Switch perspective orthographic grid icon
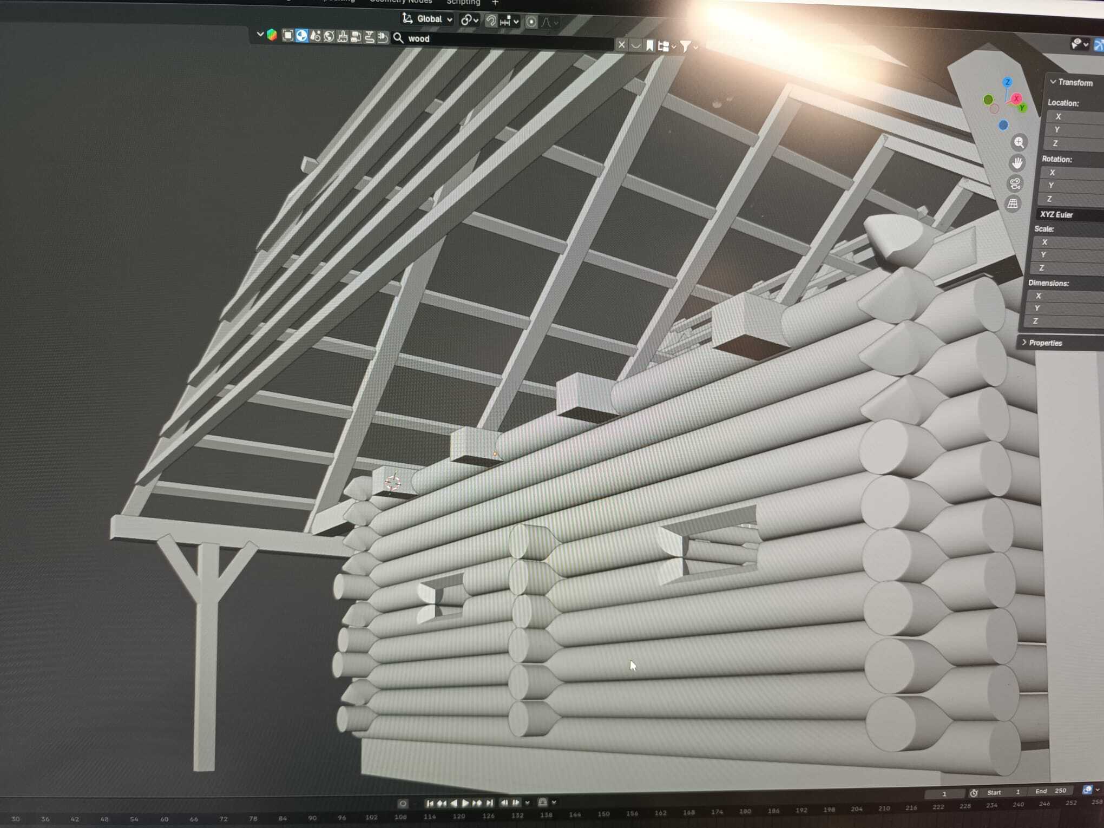The width and height of the screenshot is (1104, 828). pyautogui.click(x=1013, y=204)
